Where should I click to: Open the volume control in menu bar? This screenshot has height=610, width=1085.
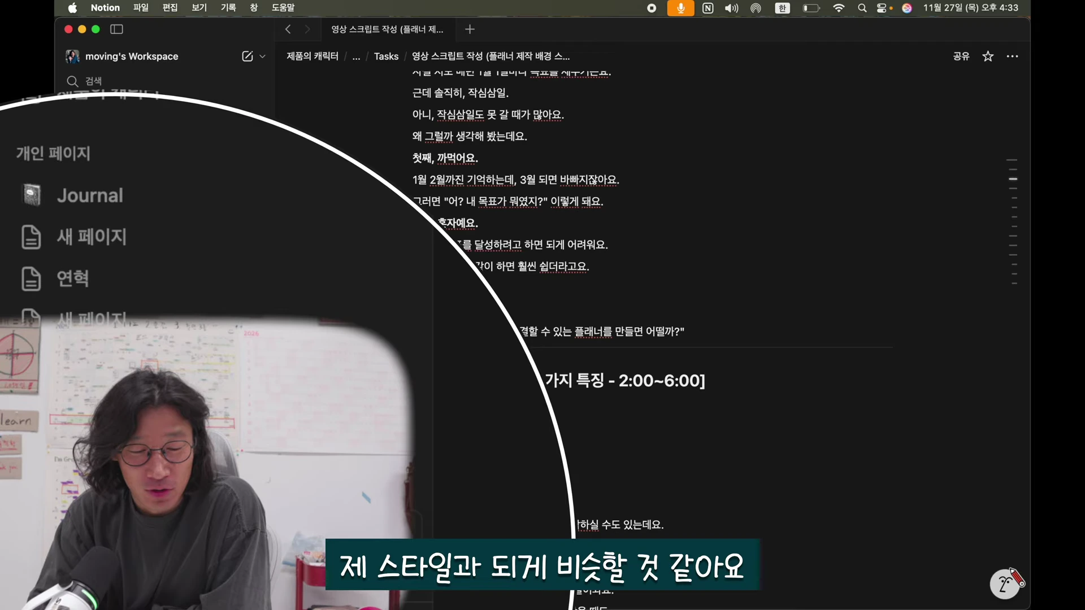732,8
